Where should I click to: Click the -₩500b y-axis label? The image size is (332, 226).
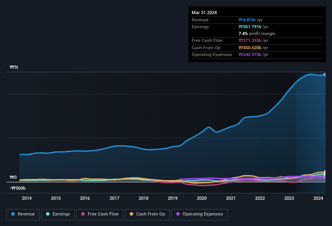coord(18,188)
